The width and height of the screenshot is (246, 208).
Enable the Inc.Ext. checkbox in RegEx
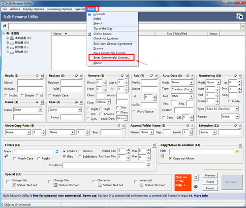coord(6,95)
